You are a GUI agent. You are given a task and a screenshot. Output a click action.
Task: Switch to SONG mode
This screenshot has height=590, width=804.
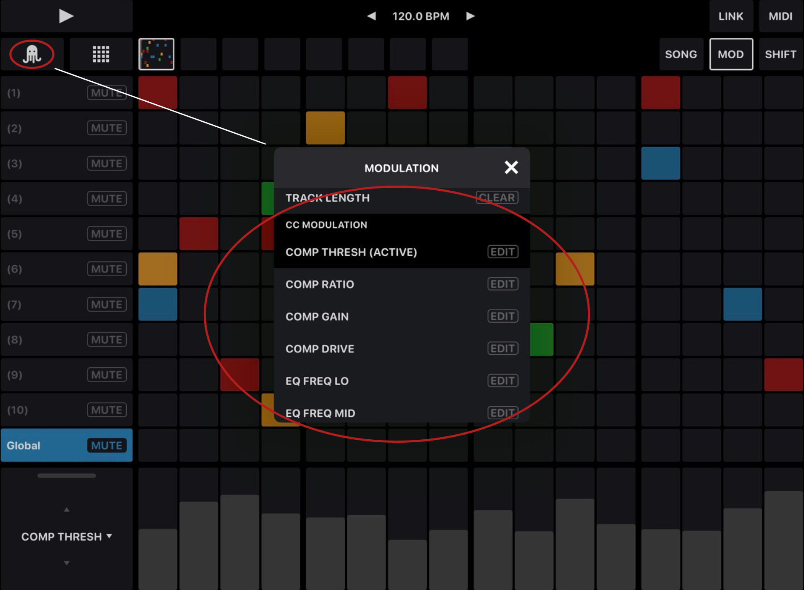click(x=681, y=54)
